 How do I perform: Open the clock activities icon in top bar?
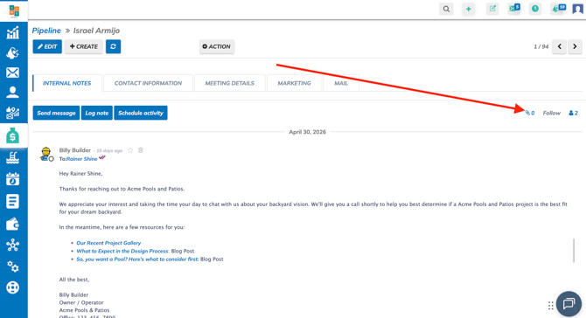535,9
